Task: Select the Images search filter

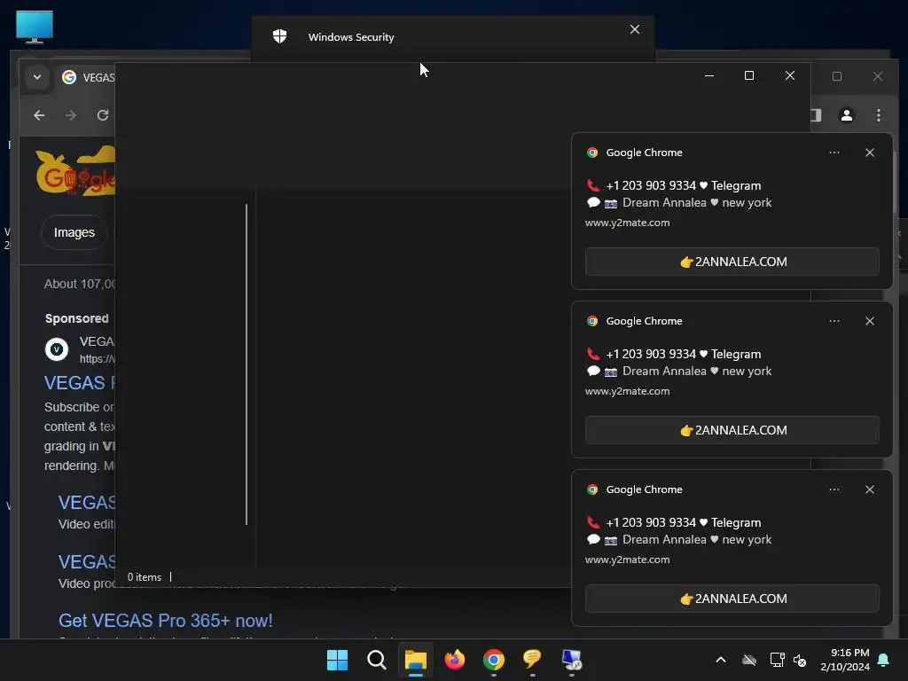Action: tap(74, 232)
